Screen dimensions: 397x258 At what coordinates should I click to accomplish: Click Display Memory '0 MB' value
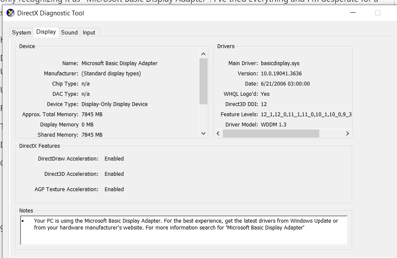88,125
